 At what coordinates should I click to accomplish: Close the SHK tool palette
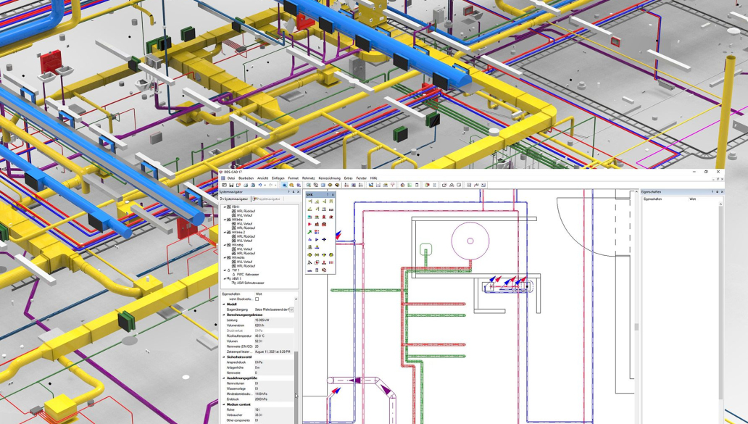coord(333,194)
